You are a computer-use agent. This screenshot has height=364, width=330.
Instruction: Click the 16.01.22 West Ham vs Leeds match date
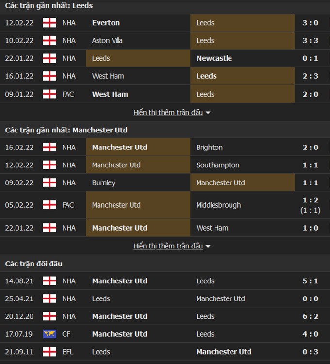pyautogui.click(x=19, y=76)
